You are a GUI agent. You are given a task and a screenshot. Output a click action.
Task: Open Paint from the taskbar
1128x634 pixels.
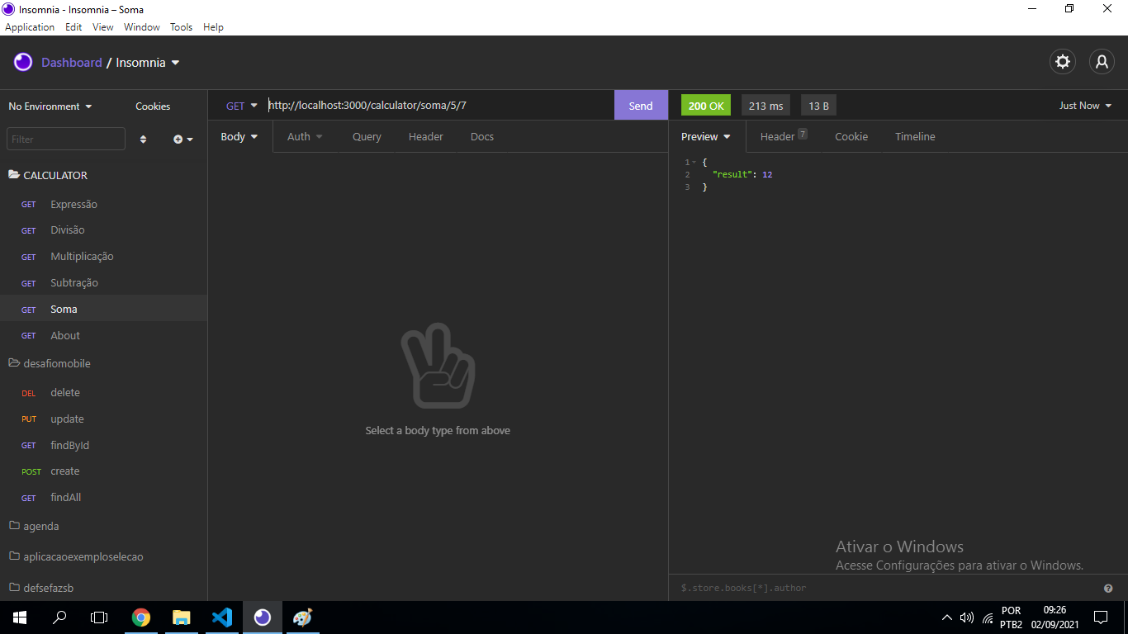point(303,617)
